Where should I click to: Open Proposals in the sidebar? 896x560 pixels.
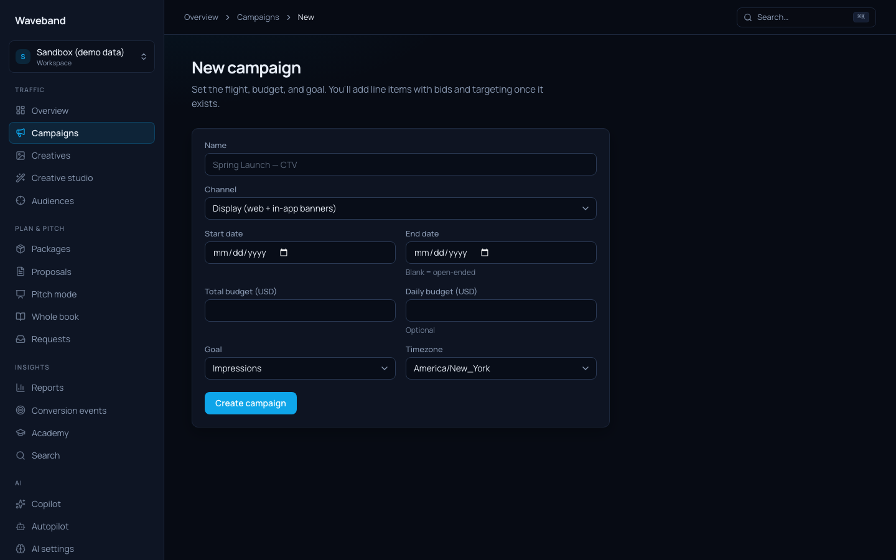[x=82, y=271]
